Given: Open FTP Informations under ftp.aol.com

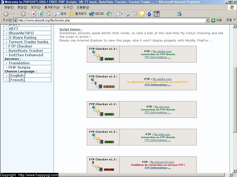Looking at the screenshot, I should coord(158,113).
